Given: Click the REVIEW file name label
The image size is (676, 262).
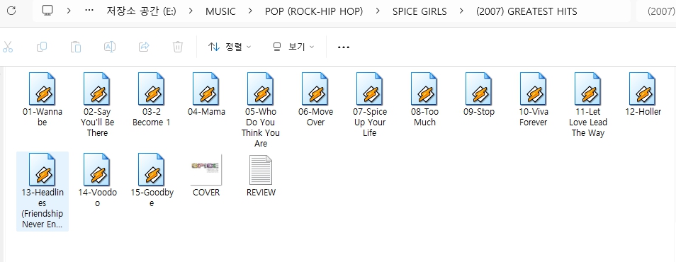Looking at the screenshot, I should pos(261,192).
